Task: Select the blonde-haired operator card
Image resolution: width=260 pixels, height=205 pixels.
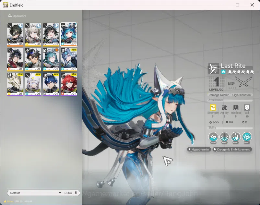Action: [x=33, y=34]
